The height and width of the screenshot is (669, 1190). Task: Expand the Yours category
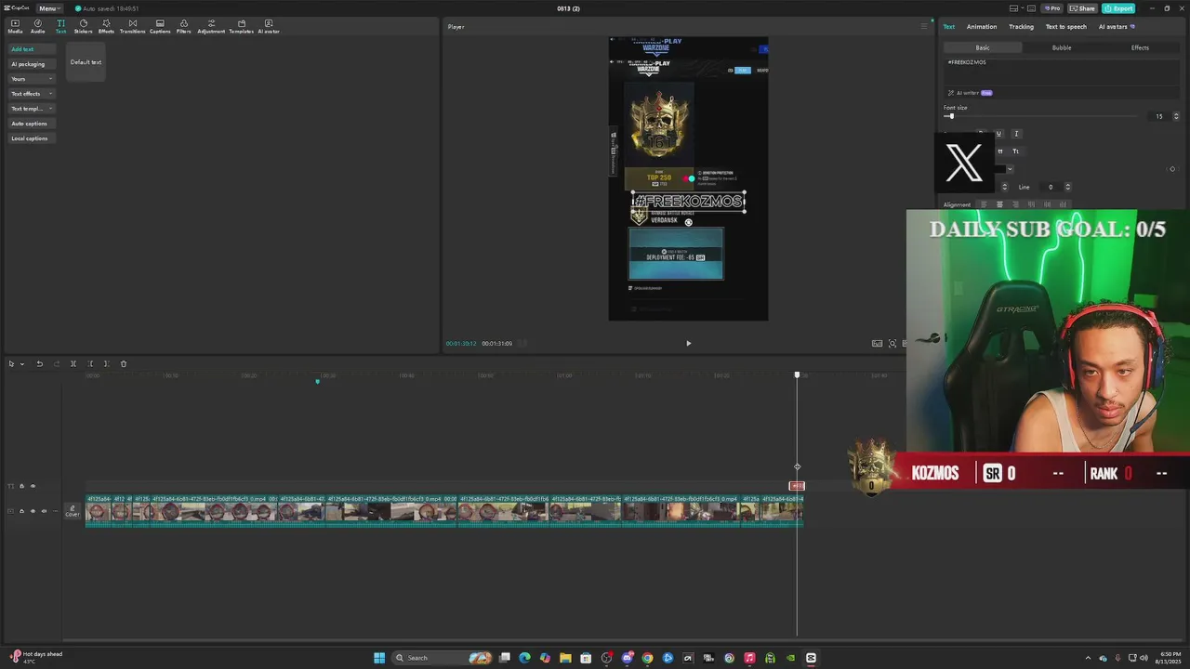[32, 79]
